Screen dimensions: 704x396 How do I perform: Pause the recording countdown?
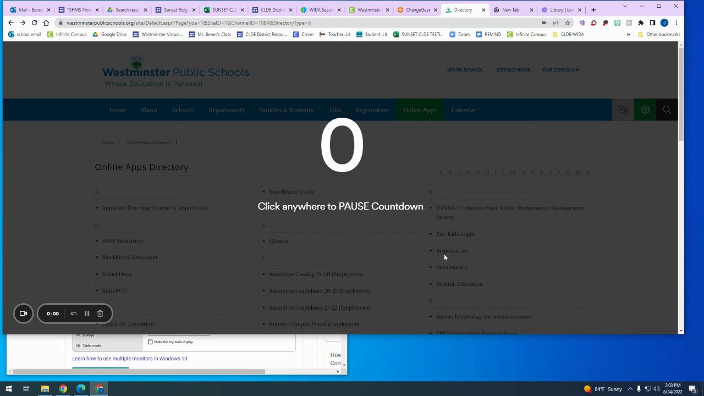coord(86,313)
